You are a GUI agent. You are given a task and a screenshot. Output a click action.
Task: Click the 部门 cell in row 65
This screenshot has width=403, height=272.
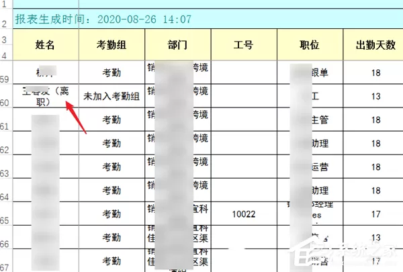point(178,214)
